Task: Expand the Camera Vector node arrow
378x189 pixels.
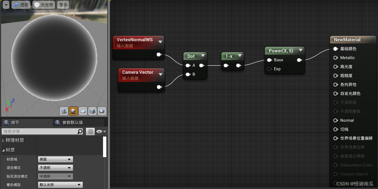Action: pyautogui.click(x=160, y=74)
